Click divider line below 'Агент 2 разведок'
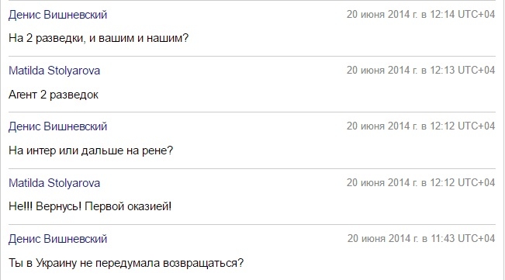Image resolution: width=505 pixels, height=280 pixels. point(252,112)
